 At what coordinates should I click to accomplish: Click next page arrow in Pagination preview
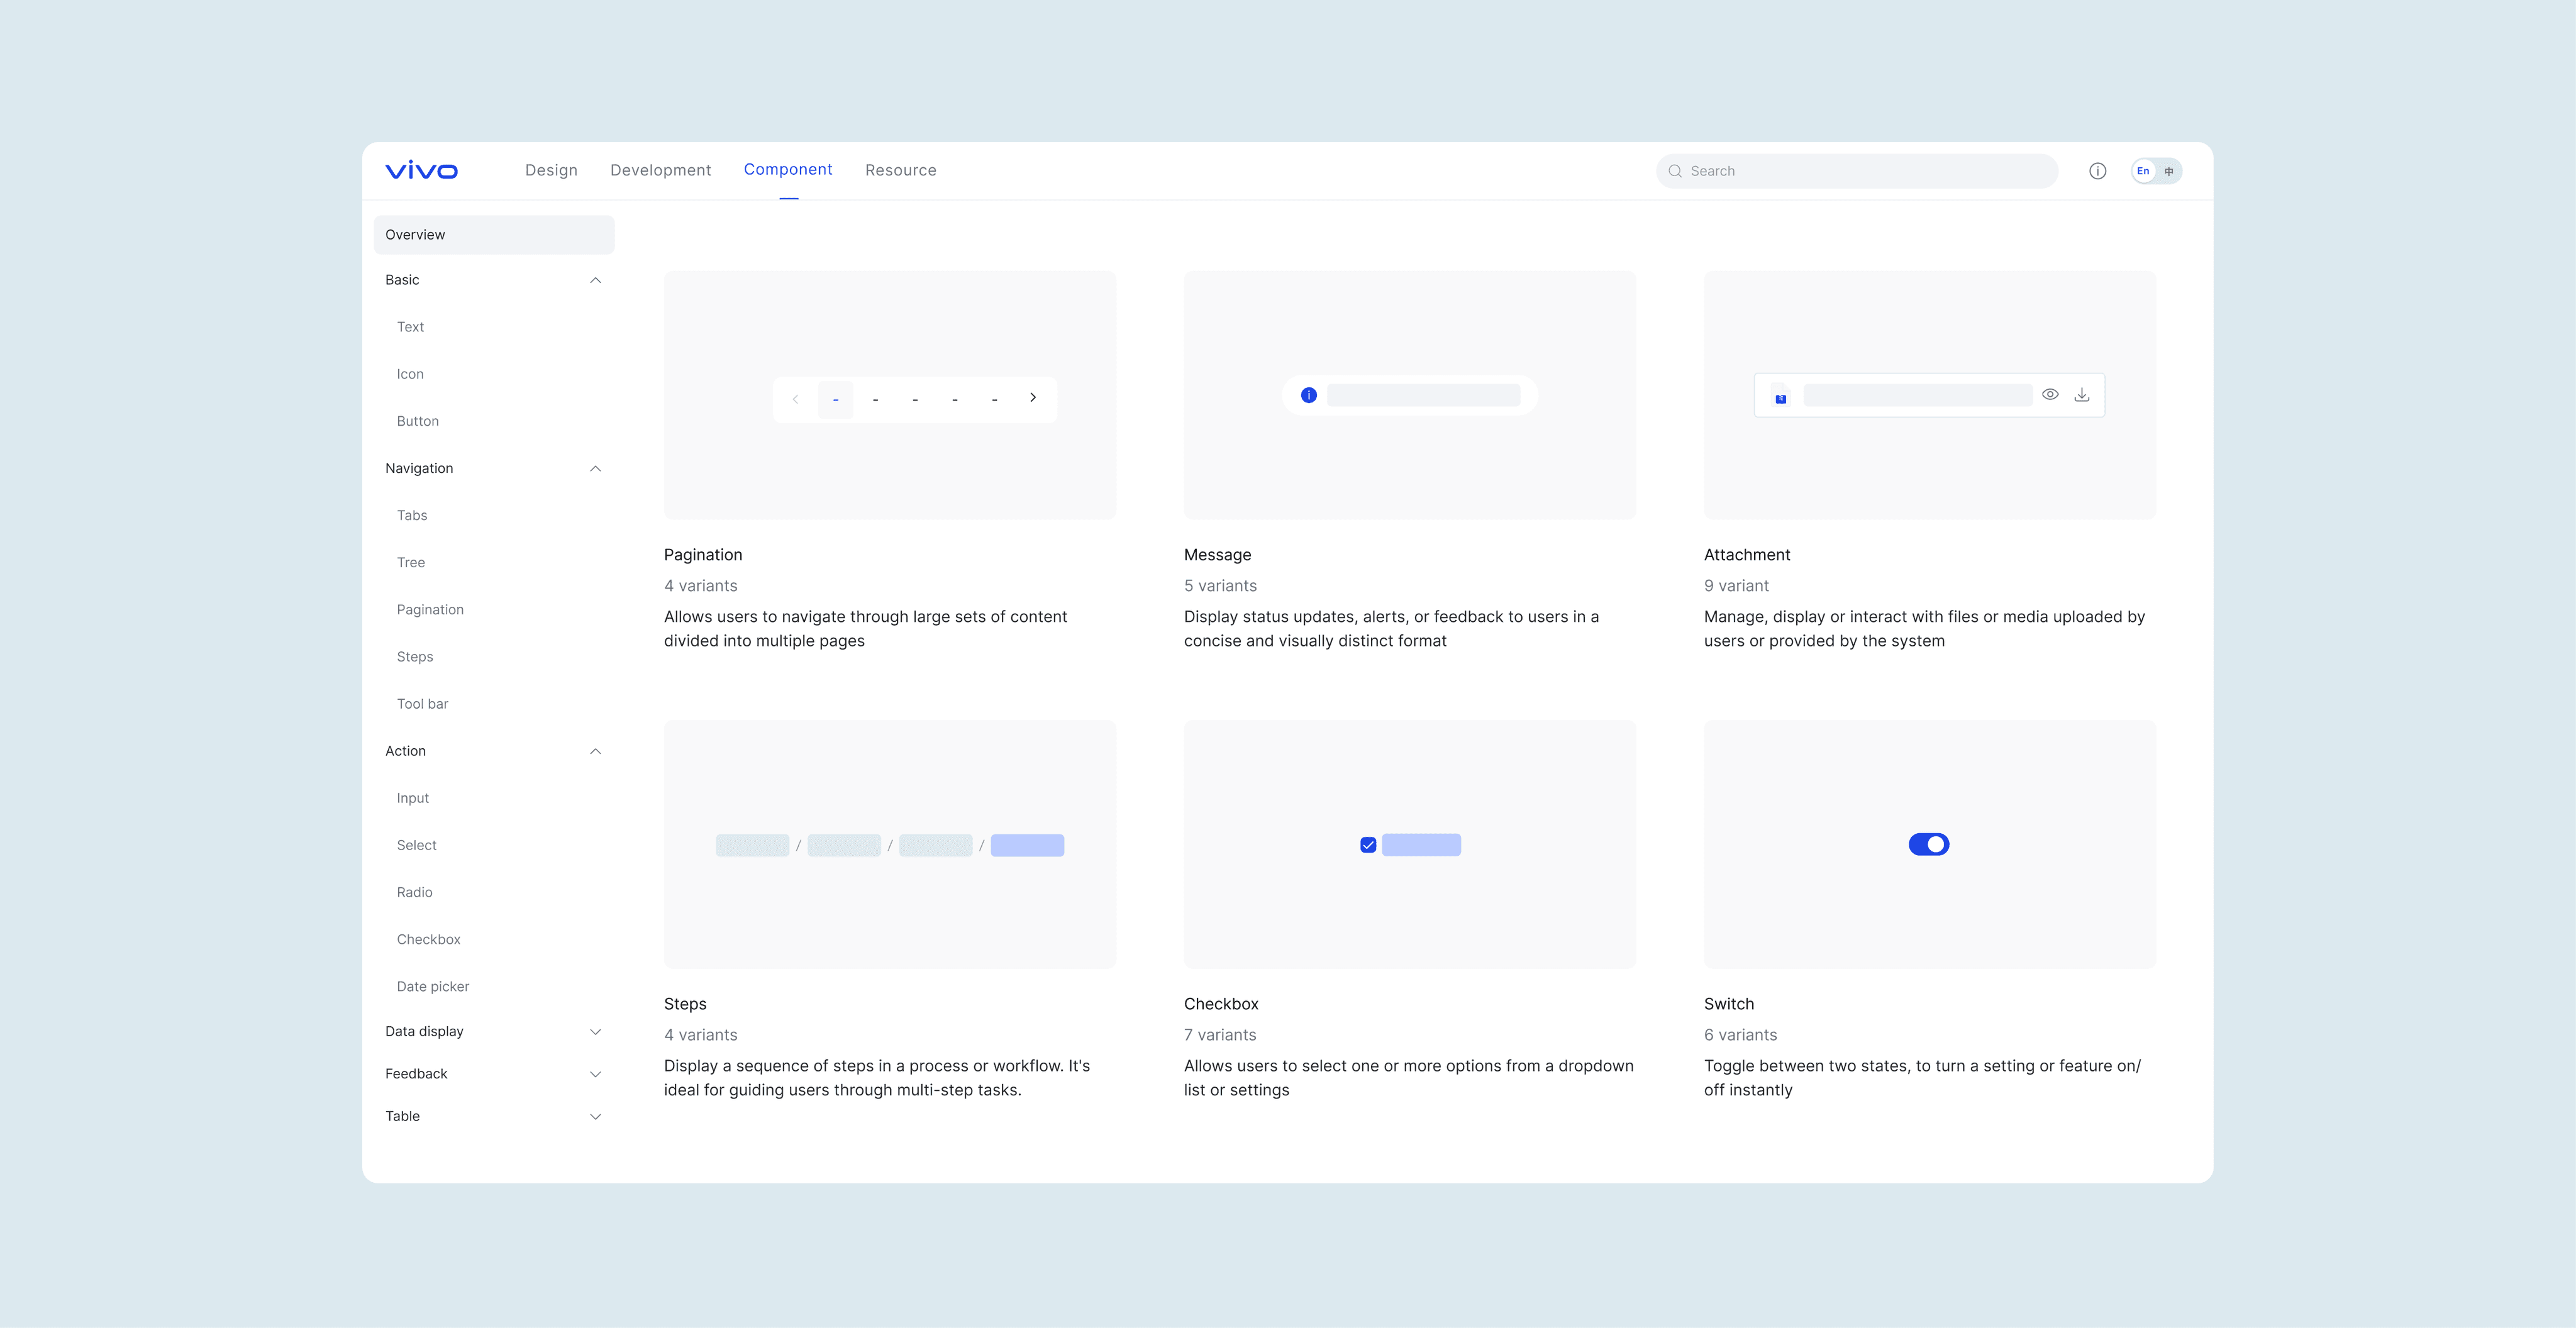pos(1033,398)
